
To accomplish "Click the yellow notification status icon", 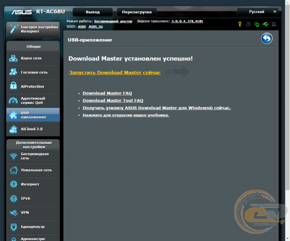I will tap(240, 24).
